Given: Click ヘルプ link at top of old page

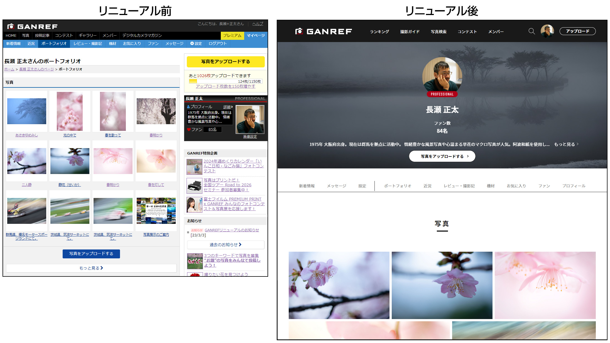Looking at the screenshot, I should coord(258,24).
